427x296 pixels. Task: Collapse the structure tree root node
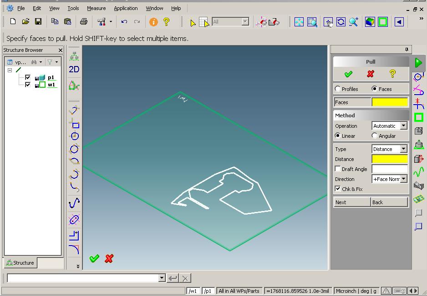click(10, 70)
